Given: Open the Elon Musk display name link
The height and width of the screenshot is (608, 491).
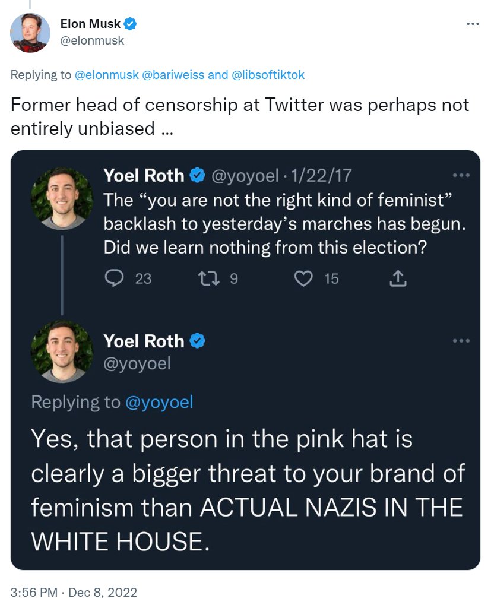Looking at the screenshot, I should pos(90,24).
